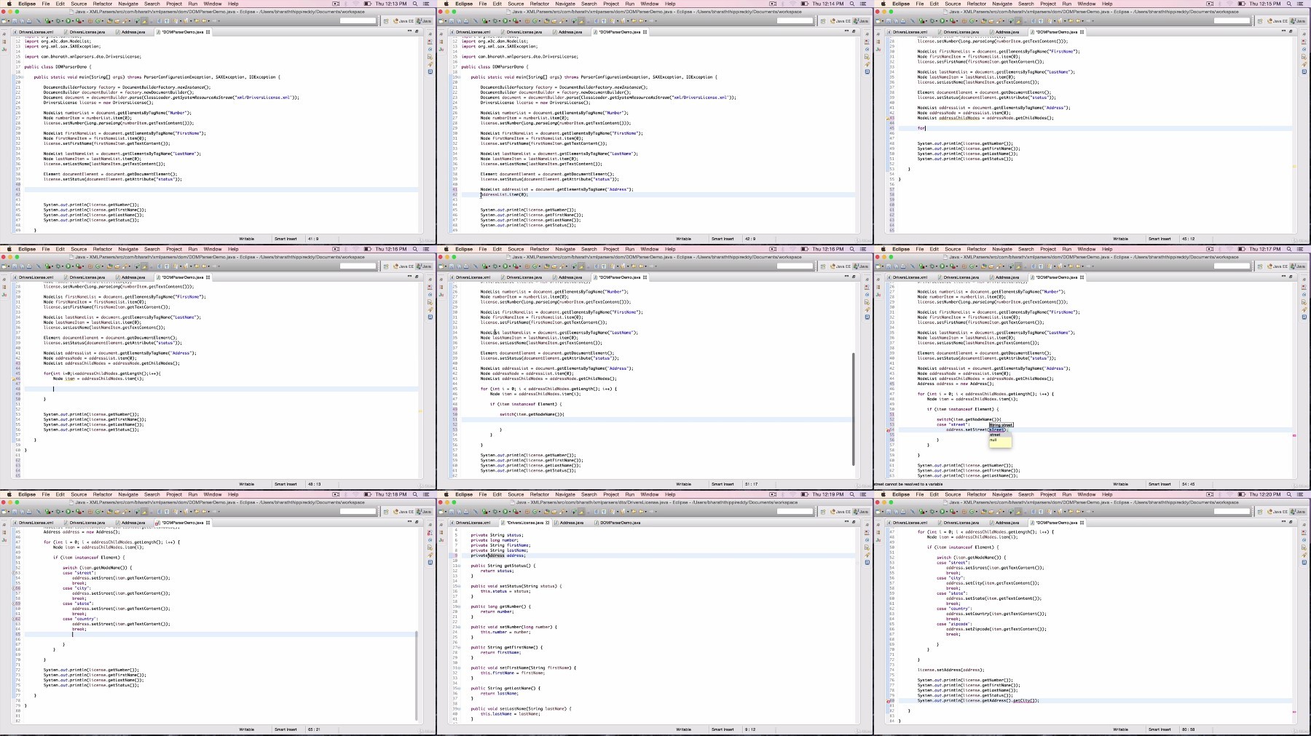Click warning marker in window showing 48 : 13

click(15, 379)
